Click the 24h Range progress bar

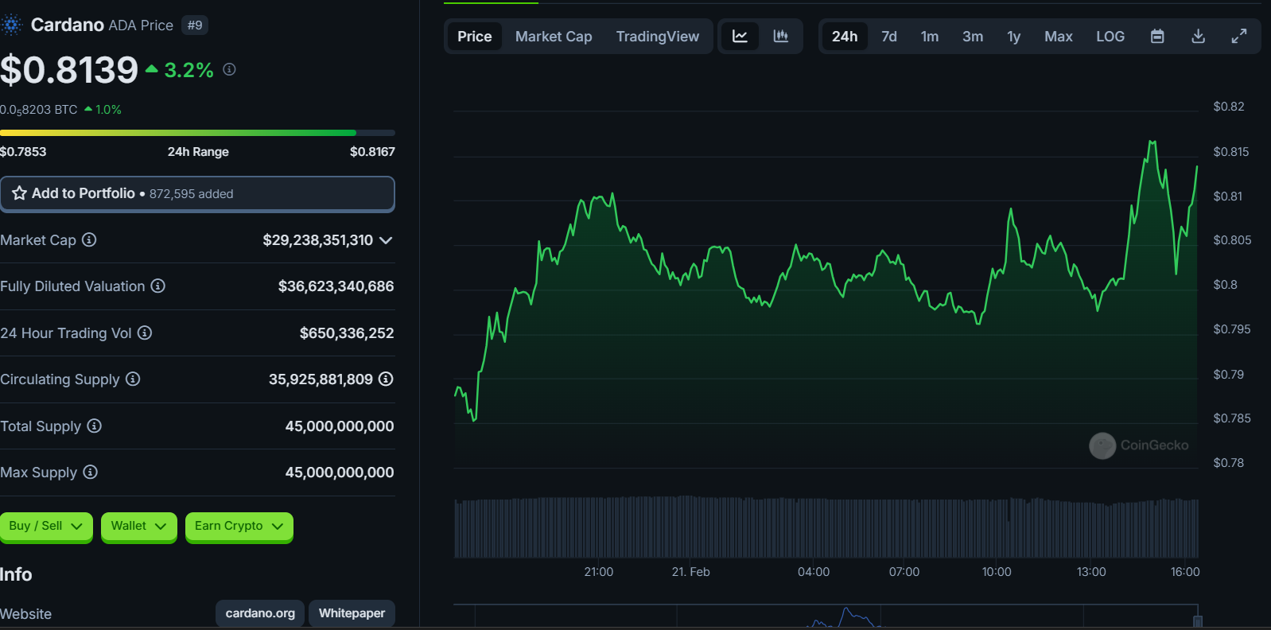(x=197, y=133)
